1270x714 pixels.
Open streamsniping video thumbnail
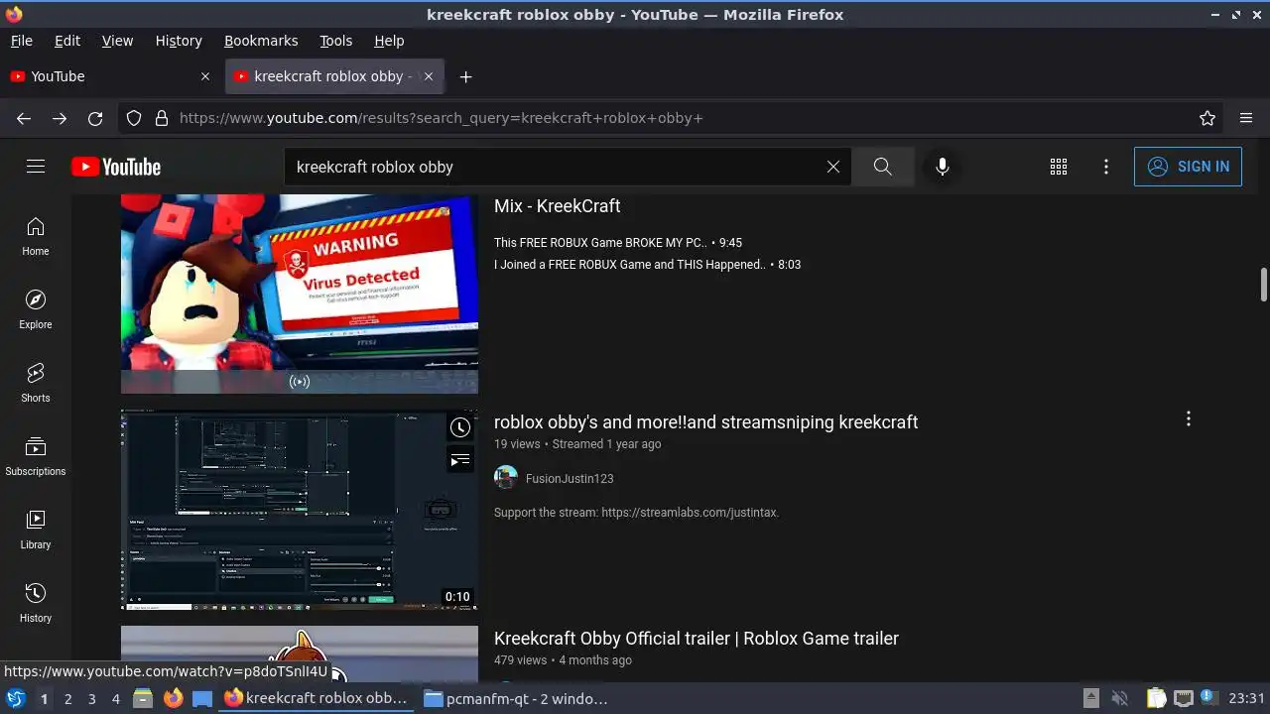pyautogui.click(x=300, y=510)
